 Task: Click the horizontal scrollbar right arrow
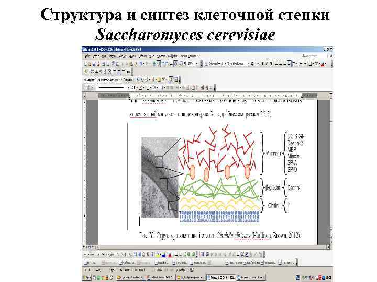tap(328, 246)
